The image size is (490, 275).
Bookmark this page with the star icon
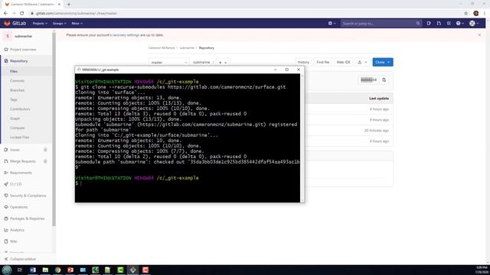coord(466,14)
